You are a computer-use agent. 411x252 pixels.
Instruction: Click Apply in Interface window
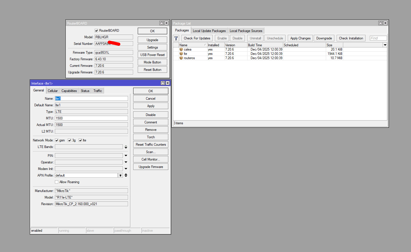[151, 106]
